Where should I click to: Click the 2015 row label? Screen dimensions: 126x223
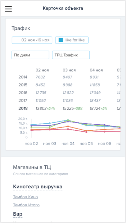pos(23,85)
